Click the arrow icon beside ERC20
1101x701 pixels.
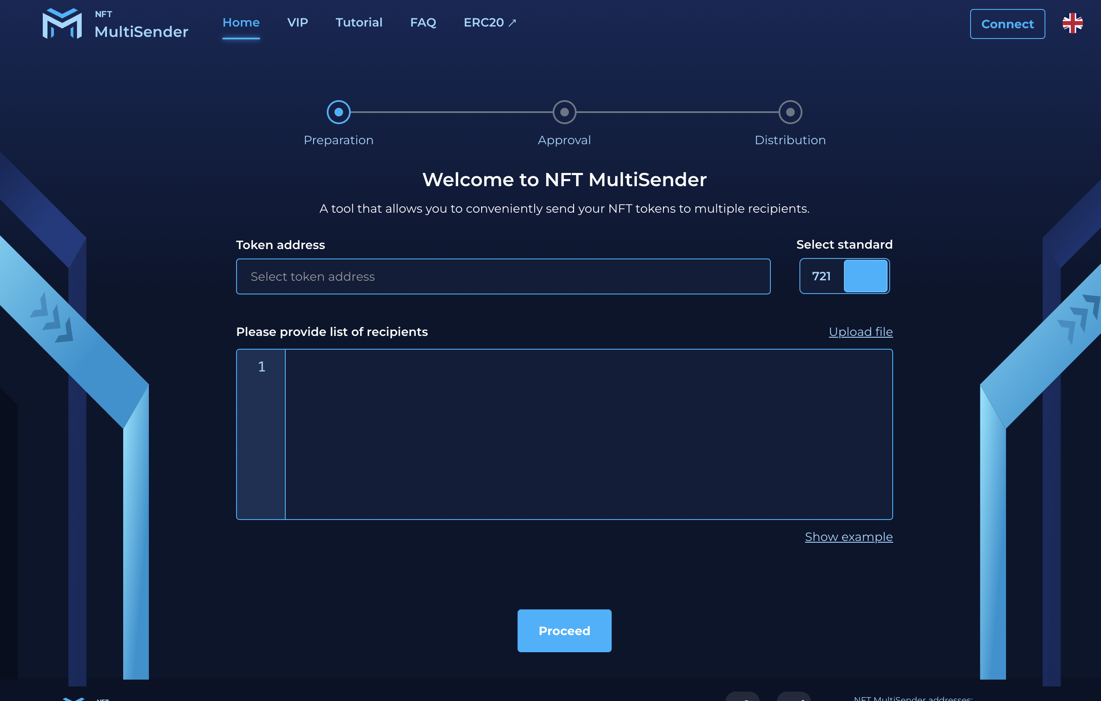pyautogui.click(x=512, y=23)
